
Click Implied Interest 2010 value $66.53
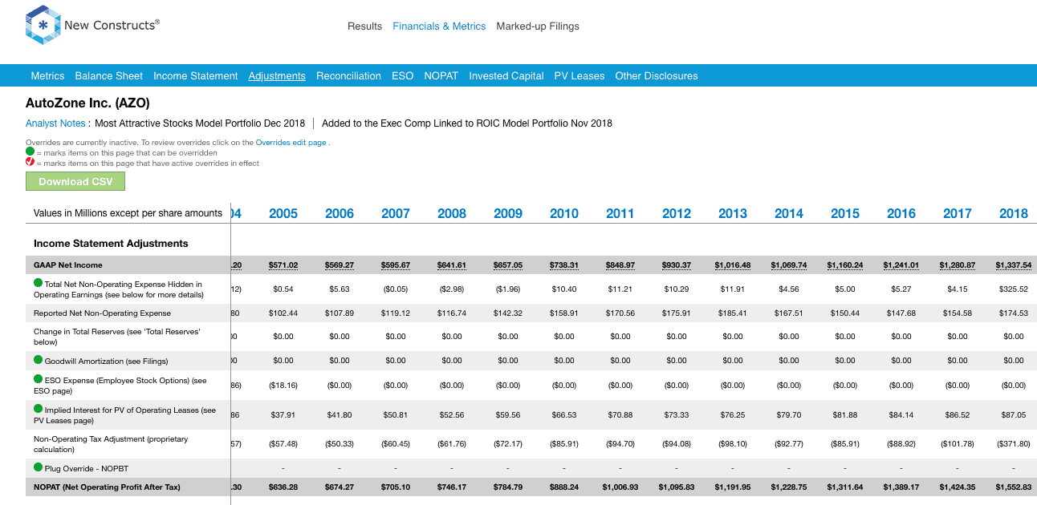coord(564,415)
